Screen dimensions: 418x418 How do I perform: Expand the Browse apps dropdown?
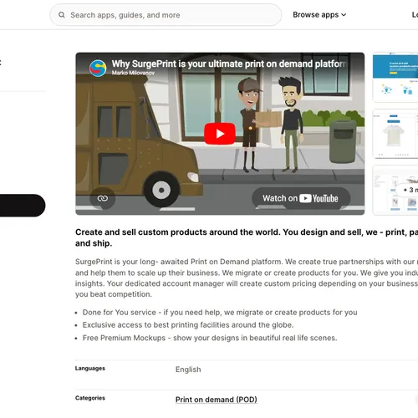[319, 15]
